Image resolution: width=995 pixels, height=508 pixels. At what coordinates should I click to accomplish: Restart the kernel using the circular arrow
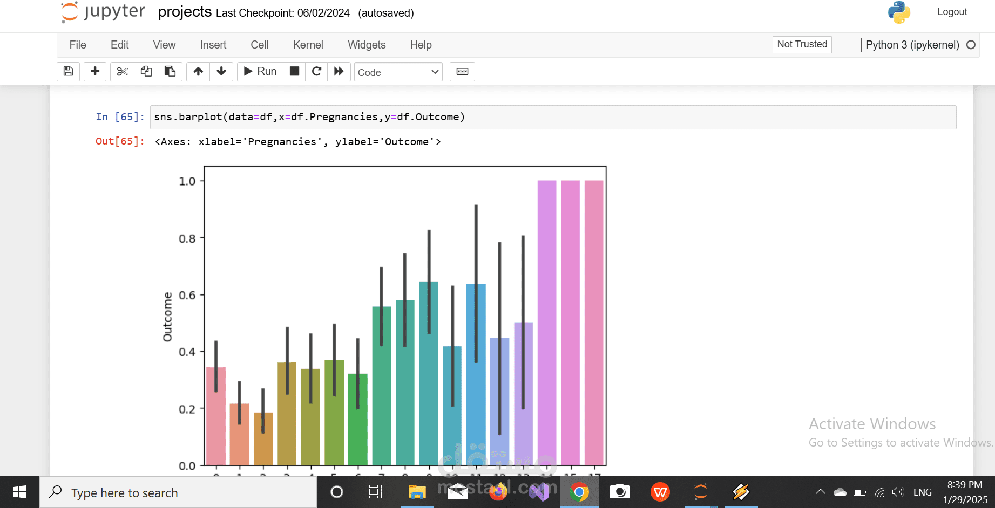(316, 71)
